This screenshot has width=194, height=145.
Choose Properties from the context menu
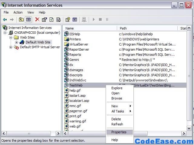pyautogui.click(x=120, y=132)
